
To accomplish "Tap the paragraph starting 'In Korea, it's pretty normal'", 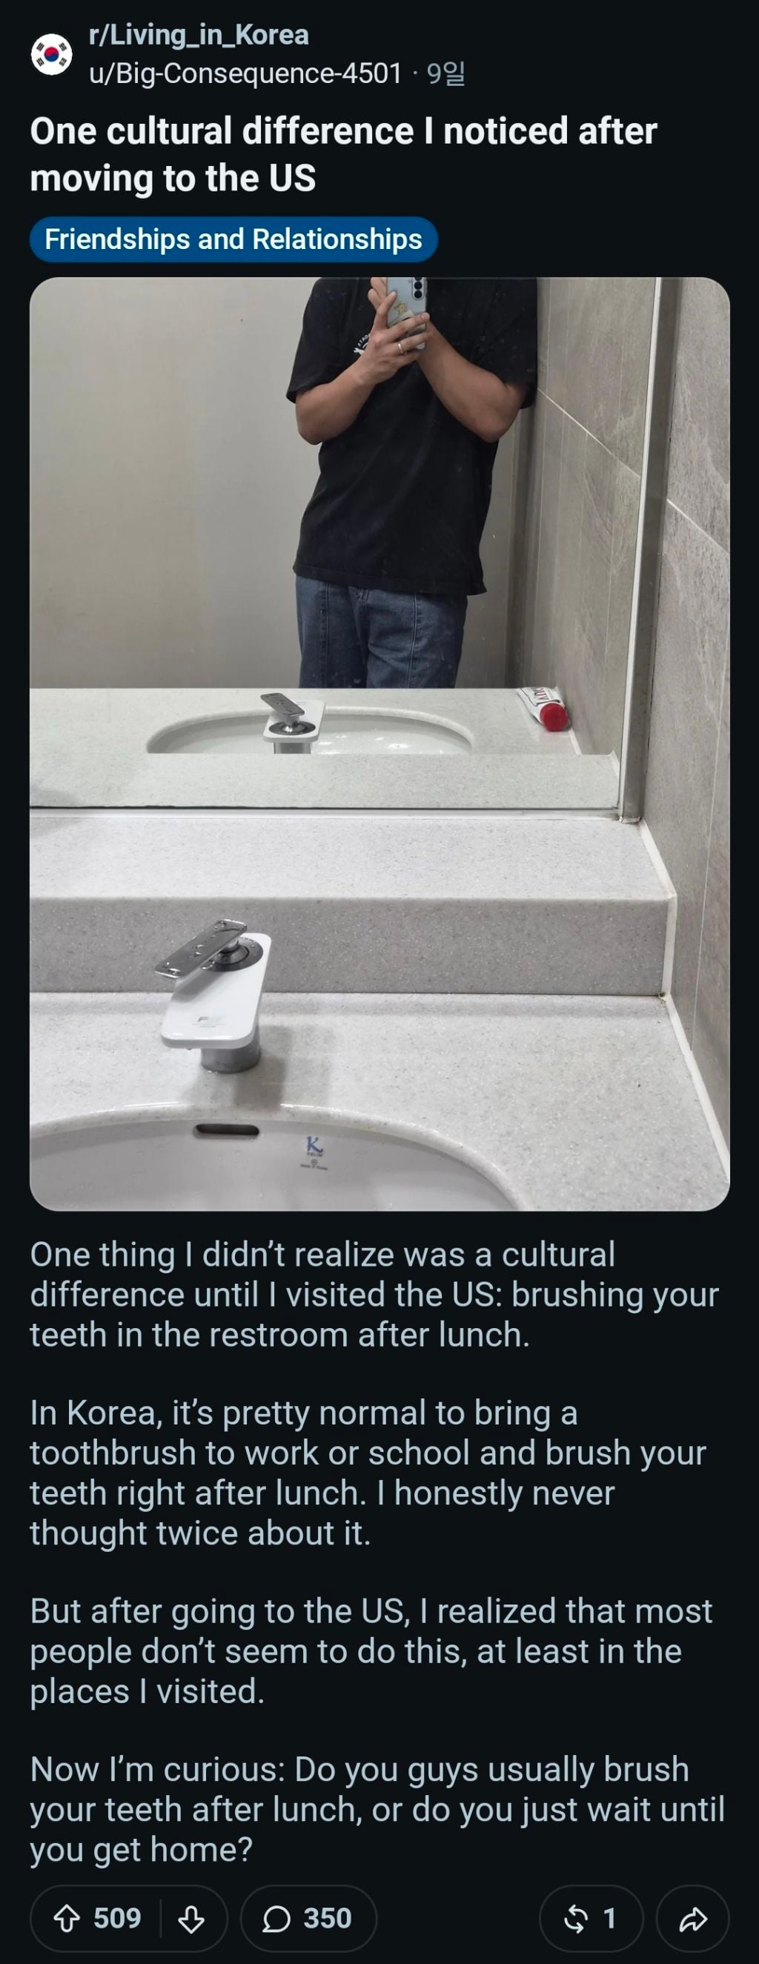I will (x=368, y=1472).
